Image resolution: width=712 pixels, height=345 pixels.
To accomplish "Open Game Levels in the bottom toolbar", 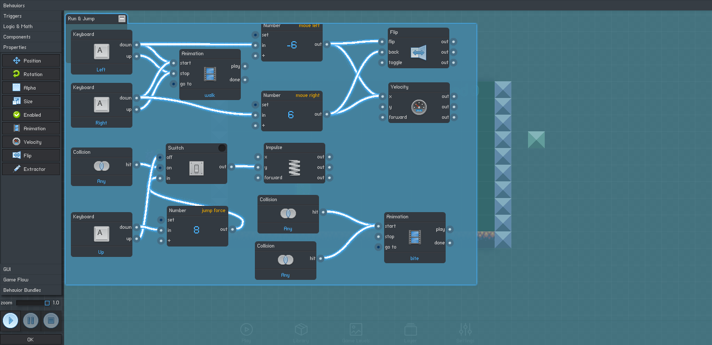I will click(356, 332).
